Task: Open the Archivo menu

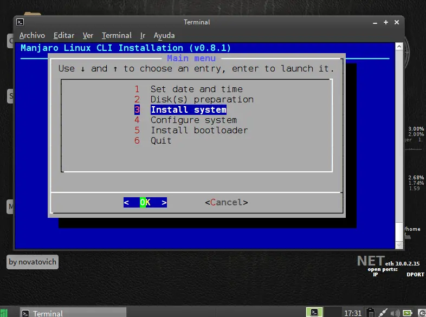Action: 32,36
